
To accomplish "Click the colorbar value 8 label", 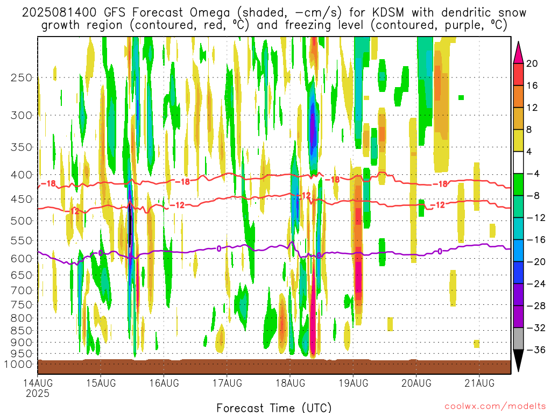I will 529,130.
